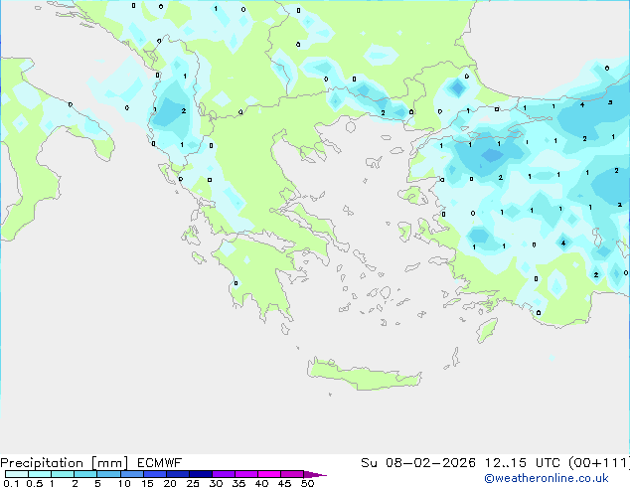The width and height of the screenshot is (630, 487).
Task: Click the island of Rhodes on the map
Action: coord(487,330)
